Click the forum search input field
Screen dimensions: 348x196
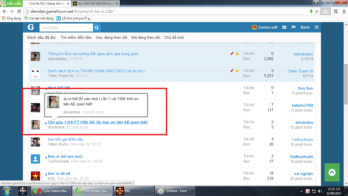click(x=66, y=28)
